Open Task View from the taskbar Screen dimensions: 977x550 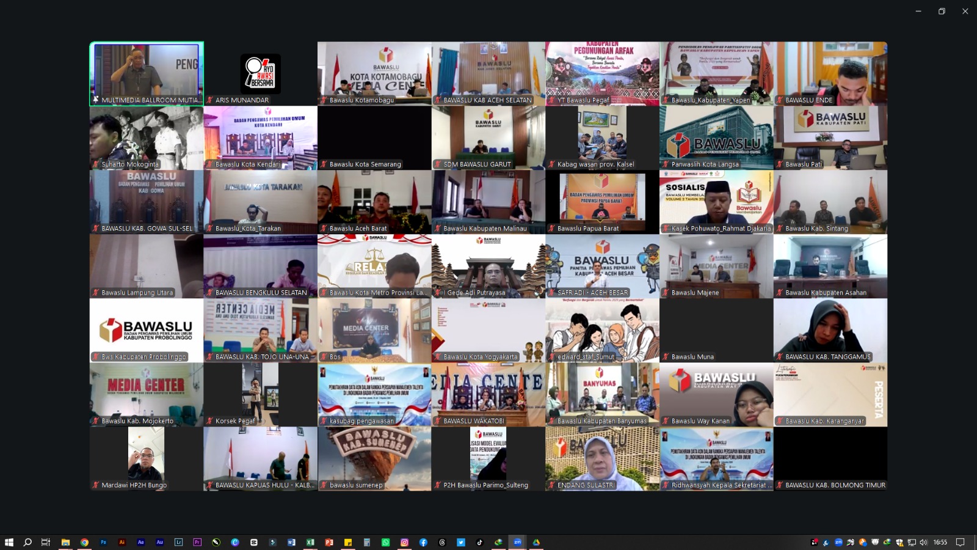pyautogui.click(x=46, y=542)
